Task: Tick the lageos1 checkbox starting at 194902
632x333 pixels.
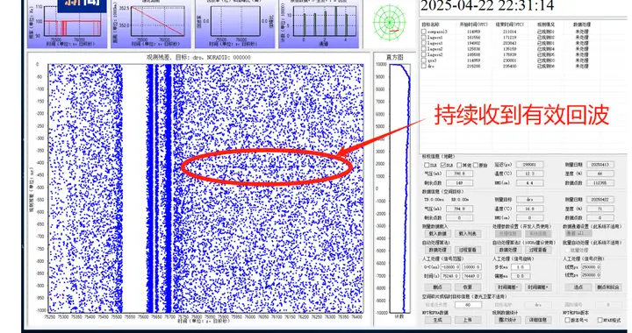Action: point(424,43)
